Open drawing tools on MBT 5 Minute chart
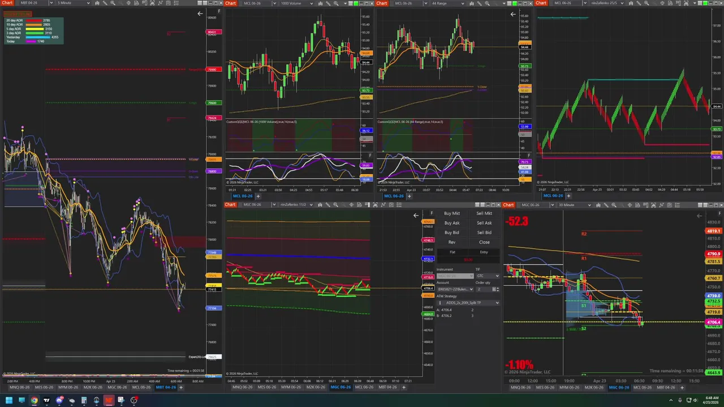Viewport: 724px width, 407px height. [105, 3]
